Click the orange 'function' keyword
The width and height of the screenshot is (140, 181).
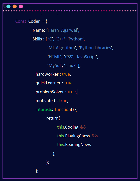pyautogui.click(x=63, y=109)
